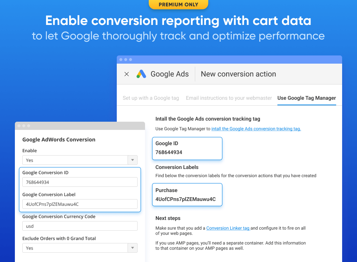Viewport: 357px width, 262px height.
Task: Focus the Google Conversion ID field
Action: (80, 182)
